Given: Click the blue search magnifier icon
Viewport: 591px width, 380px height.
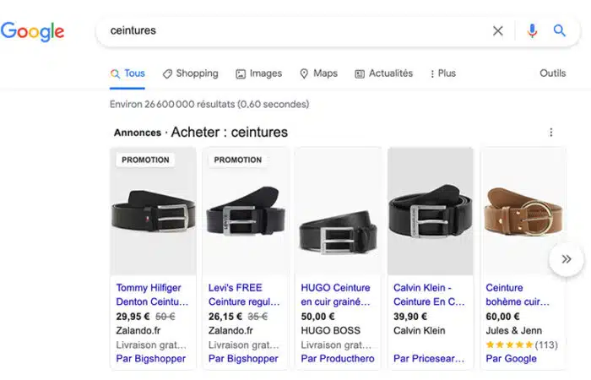Looking at the screenshot, I should tap(559, 31).
